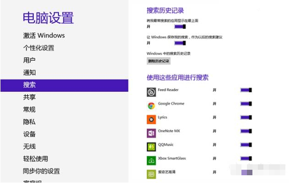This screenshot has height=183, width=289.
Task: Open the 个性化设置 settings category
Action: [x=38, y=48]
